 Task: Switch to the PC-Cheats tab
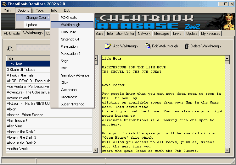pos(11,34)
